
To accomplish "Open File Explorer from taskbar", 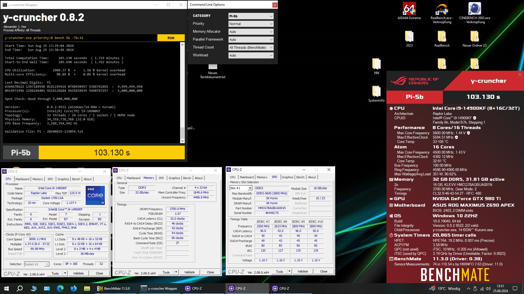I will pyautogui.click(x=87, y=288).
